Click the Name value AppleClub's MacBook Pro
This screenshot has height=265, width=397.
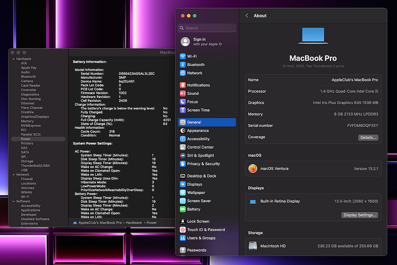click(355, 80)
